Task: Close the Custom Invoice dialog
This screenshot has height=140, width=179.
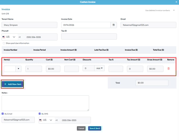Action: pos(176,2)
